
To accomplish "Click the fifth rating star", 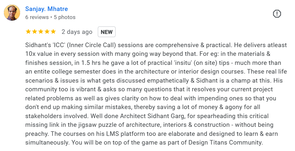I will [53, 32].
